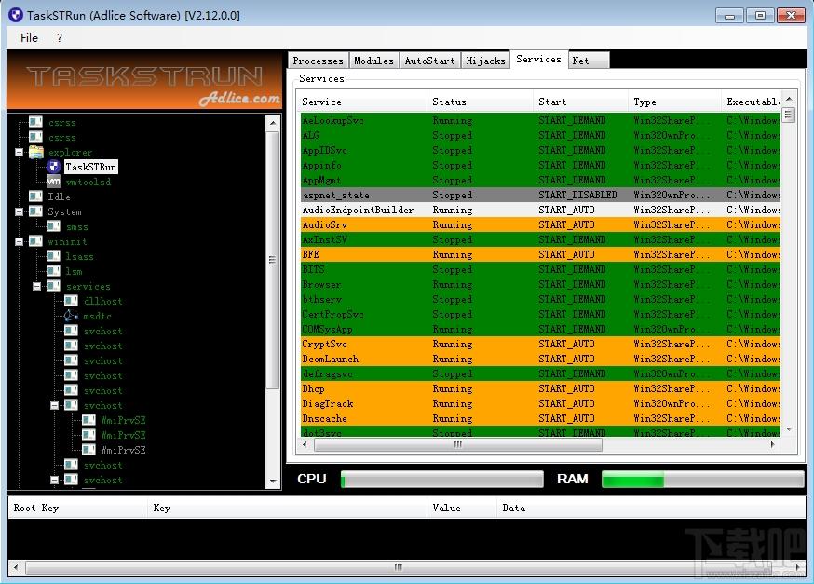Sort by the Service column header
814x584 pixels.
pyautogui.click(x=362, y=102)
